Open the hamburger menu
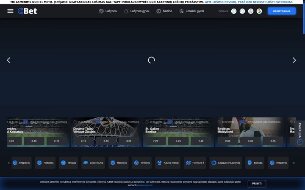Screen dimensions: 305x190 tap(10, 11)
